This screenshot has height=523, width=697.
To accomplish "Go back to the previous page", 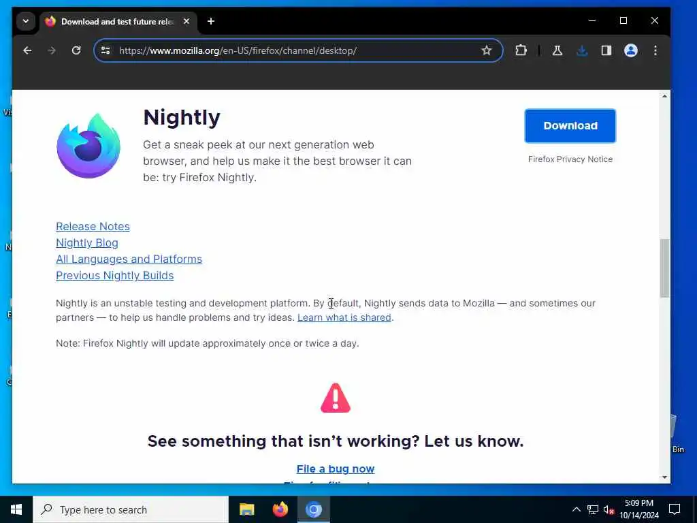I will point(27,50).
